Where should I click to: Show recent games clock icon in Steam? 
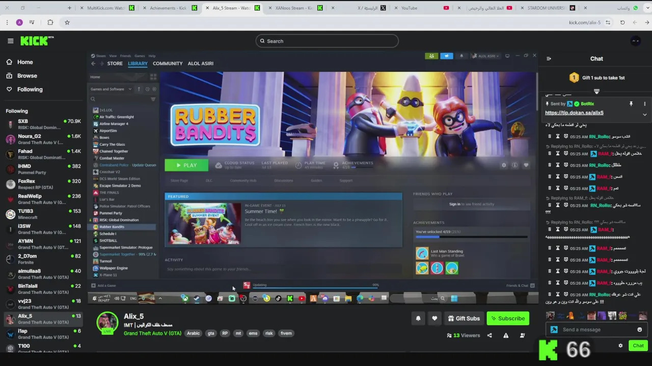pos(147,89)
